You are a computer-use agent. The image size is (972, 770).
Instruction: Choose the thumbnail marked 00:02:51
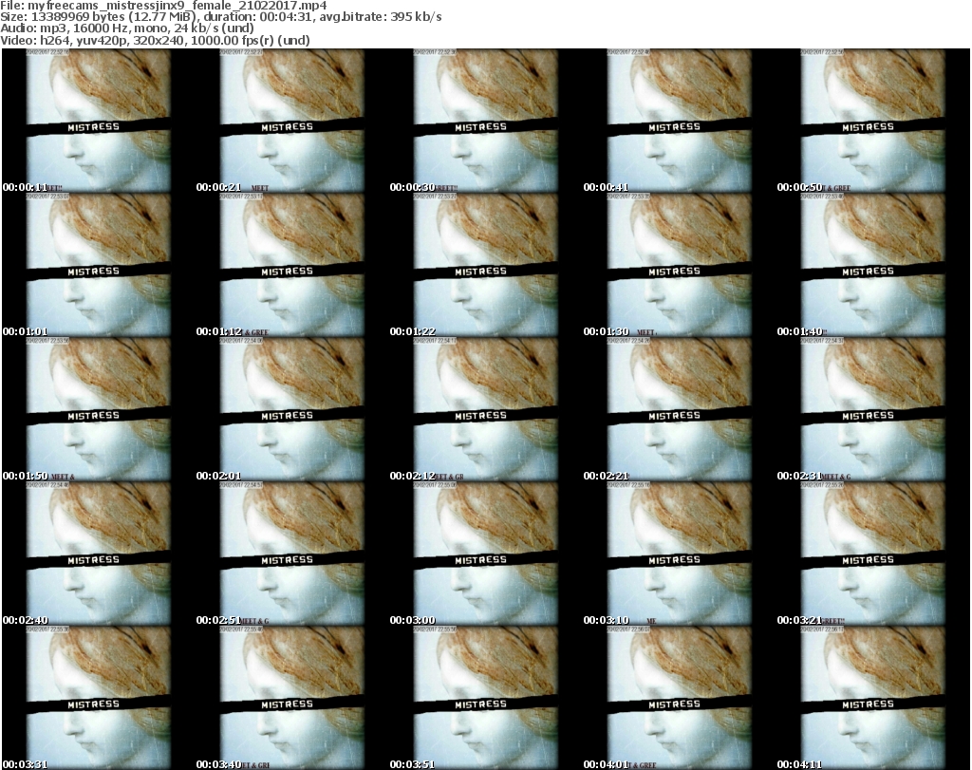(292, 554)
